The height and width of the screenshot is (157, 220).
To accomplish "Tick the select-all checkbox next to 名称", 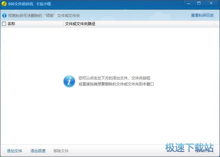I will point(4,24).
